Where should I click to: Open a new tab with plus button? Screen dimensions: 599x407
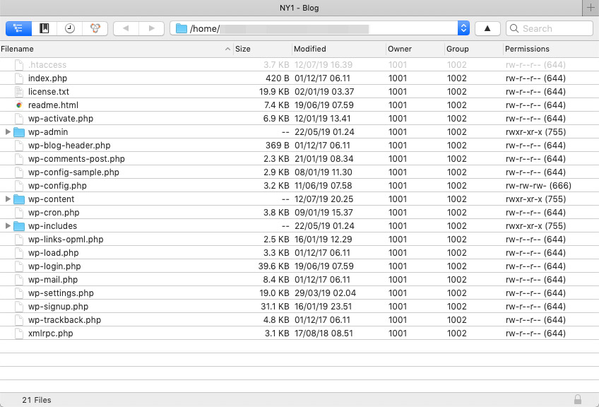[x=591, y=7]
